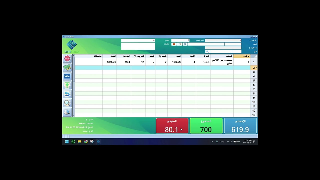Click the cash payment money icon
Screen dimensions: 320x180
(67, 67)
